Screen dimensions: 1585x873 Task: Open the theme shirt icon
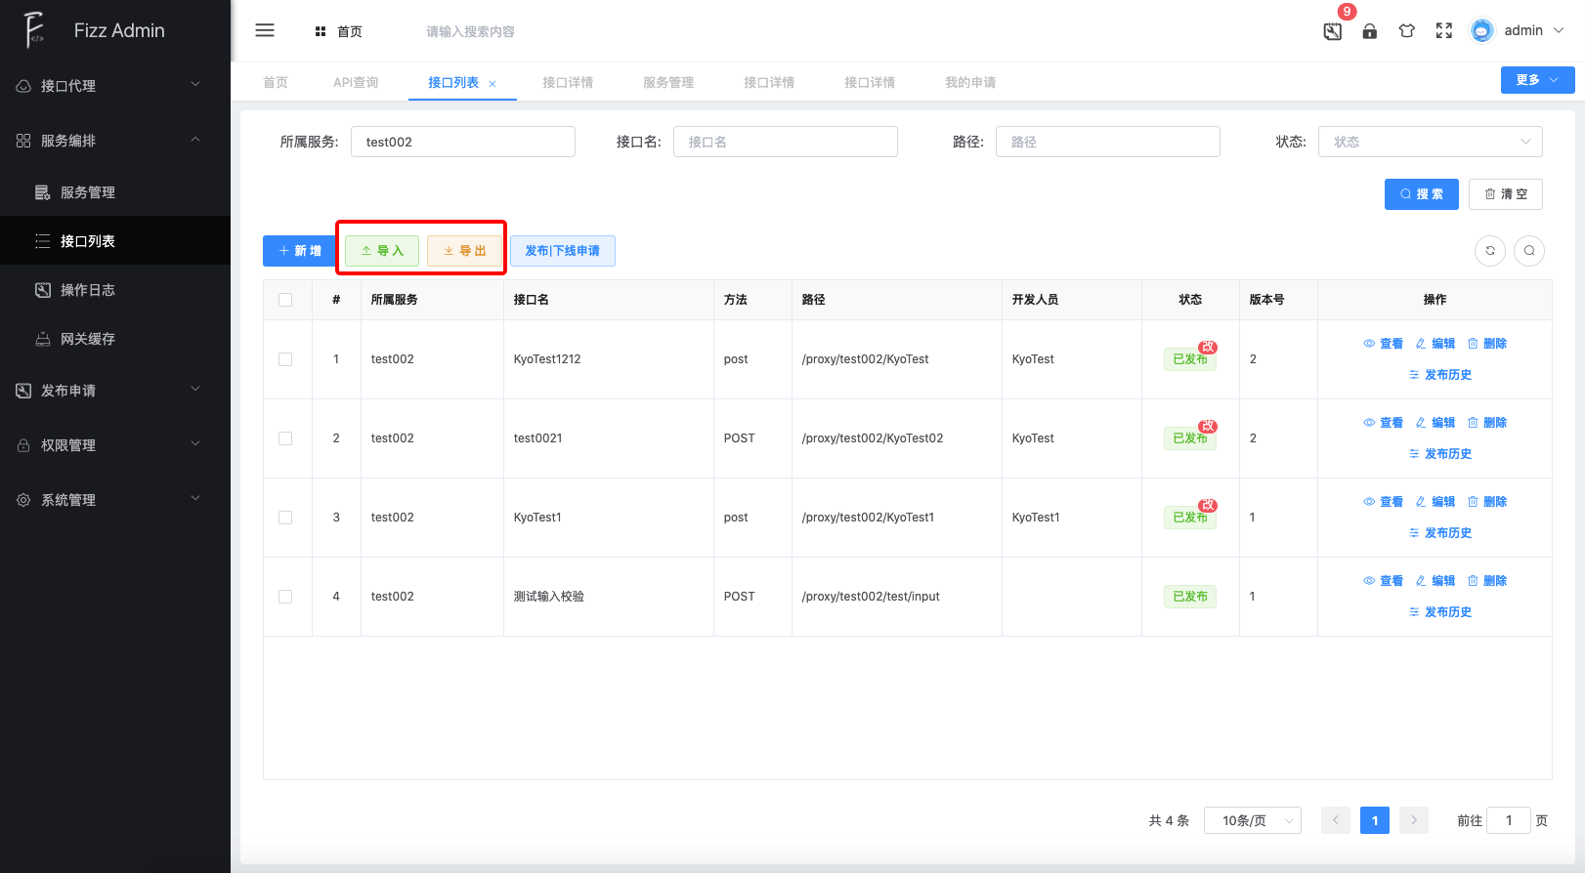click(x=1407, y=31)
